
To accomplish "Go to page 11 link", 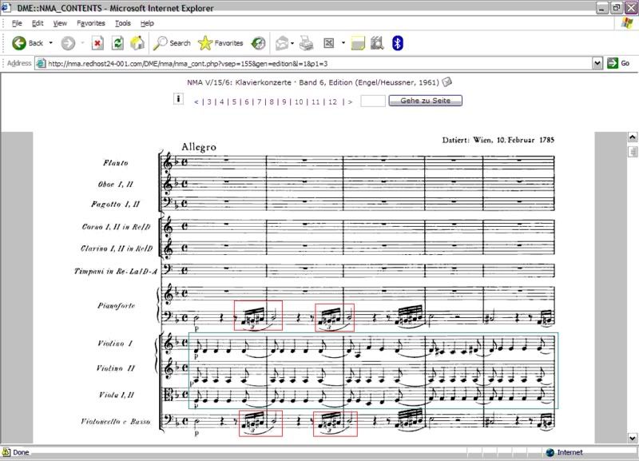I will click(x=316, y=102).
